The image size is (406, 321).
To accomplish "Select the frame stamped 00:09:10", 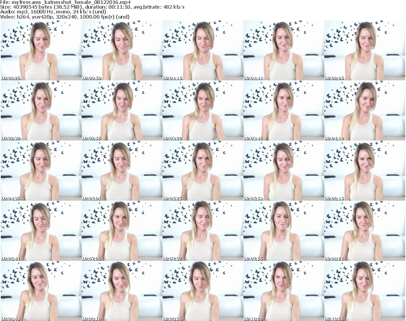I will (122, 291).
